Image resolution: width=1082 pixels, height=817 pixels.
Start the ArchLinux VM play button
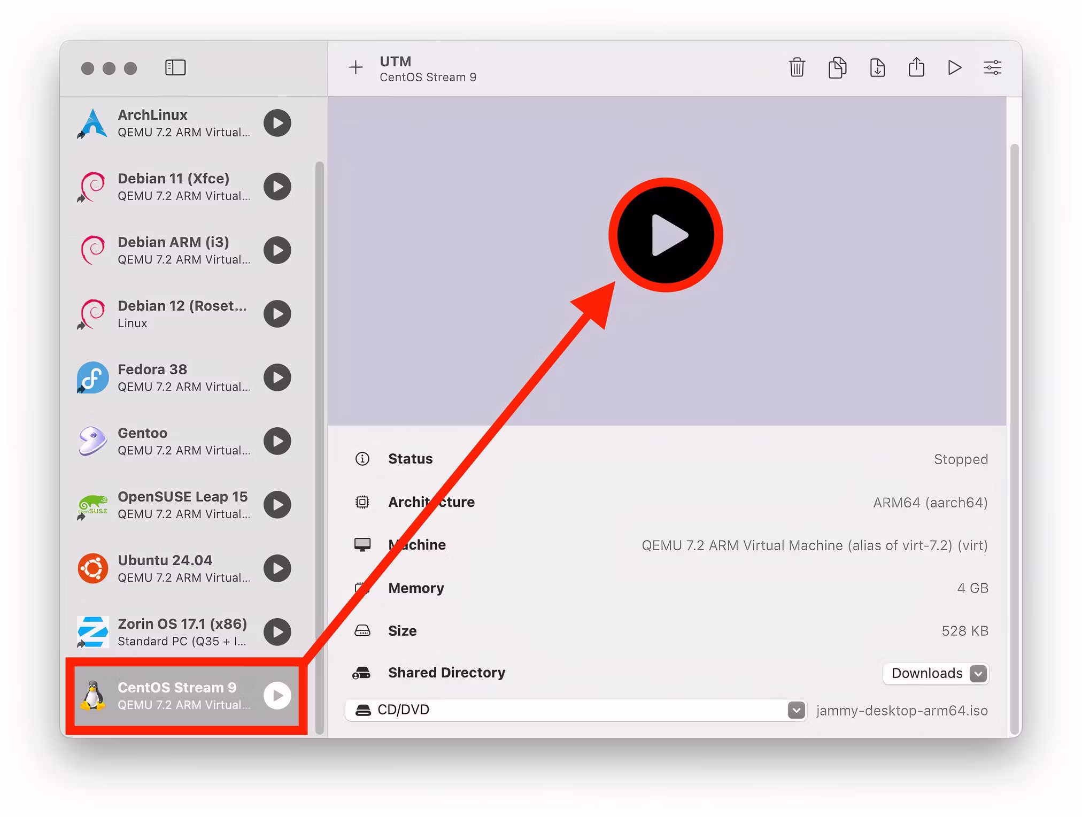click(x=277, y=123)
